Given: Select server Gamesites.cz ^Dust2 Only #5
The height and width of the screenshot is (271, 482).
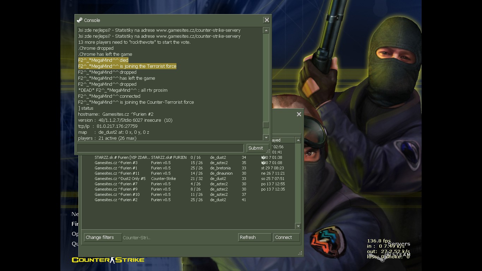Looking at the screenshot, I should (x=188, y=179).
